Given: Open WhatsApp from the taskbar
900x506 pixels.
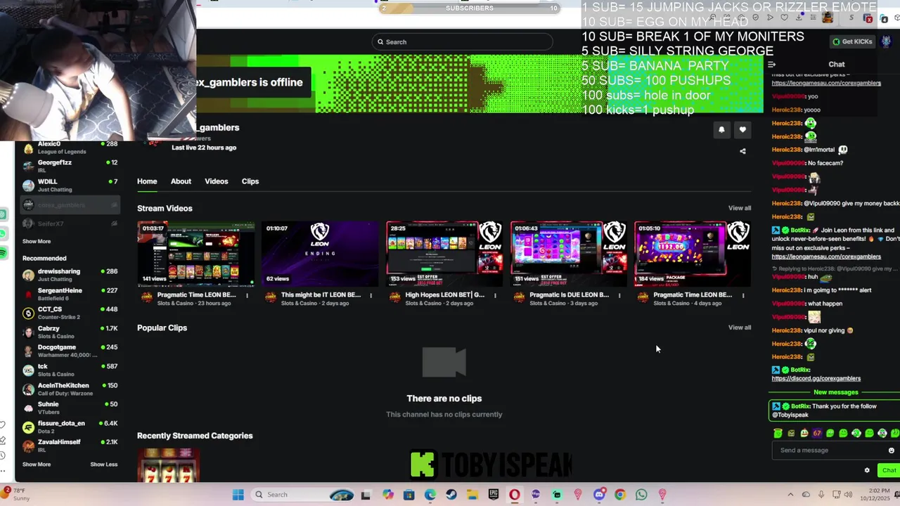Looking at the screenshot, I should coord(641,495).
